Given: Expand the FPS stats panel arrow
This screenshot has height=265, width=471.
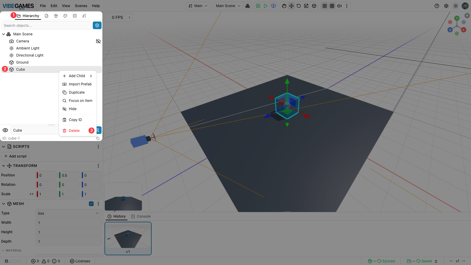Looking at the screenshot, I should coord(130,17).
